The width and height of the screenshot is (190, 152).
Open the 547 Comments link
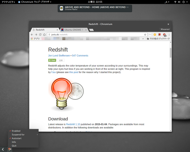[80, 56]
